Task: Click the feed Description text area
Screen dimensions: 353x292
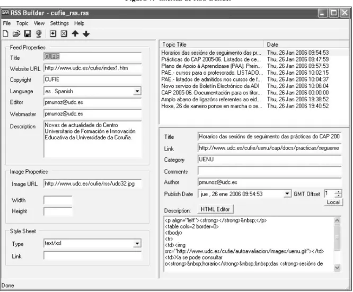Action: click(x=93, y=139)
